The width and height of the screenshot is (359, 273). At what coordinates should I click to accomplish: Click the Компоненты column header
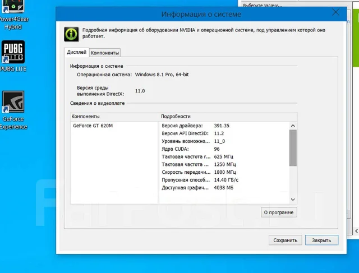[114, 117]
